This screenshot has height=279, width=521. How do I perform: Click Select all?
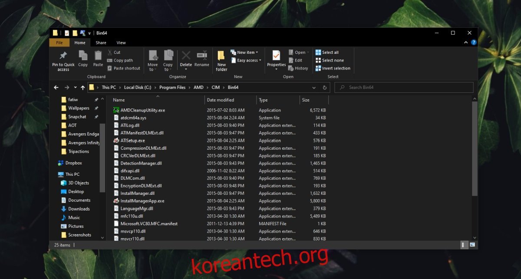327,53
